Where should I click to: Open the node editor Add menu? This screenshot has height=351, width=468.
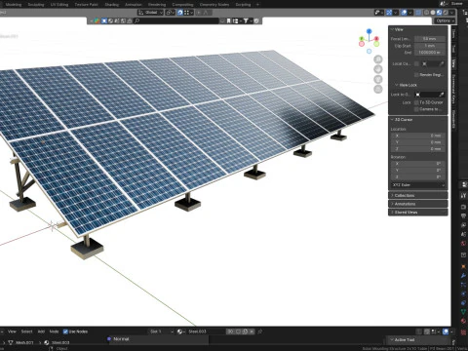[x=41, y=331]
